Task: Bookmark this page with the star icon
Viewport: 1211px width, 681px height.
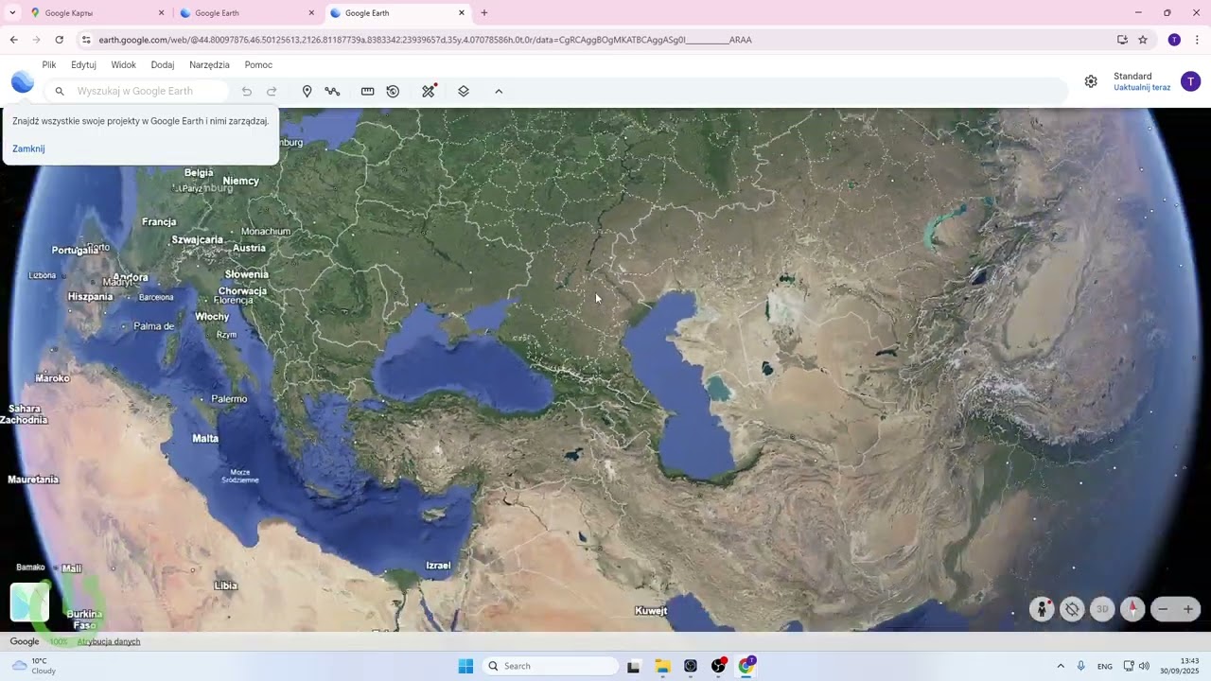Action: 1143,40
